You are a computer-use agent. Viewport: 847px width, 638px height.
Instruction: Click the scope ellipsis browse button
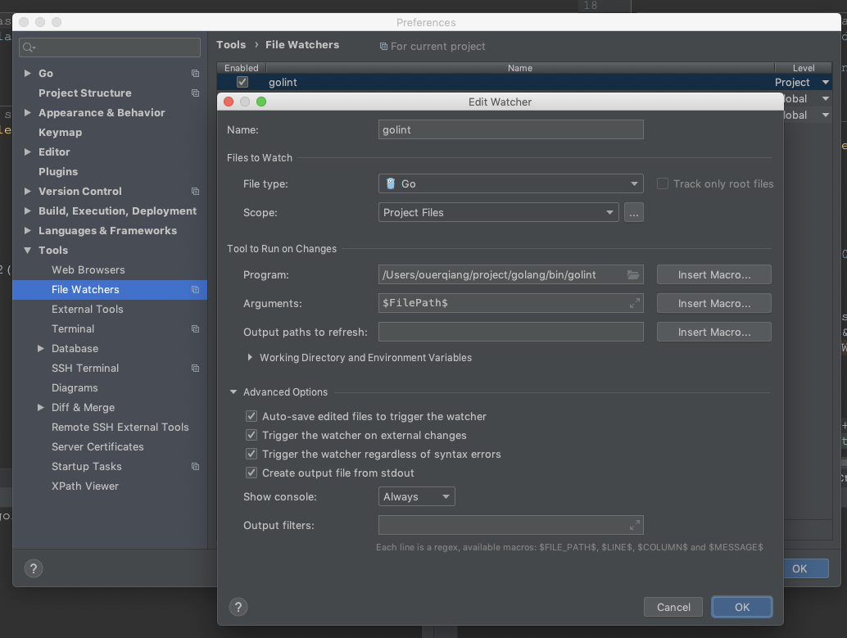tap(634, 212)
